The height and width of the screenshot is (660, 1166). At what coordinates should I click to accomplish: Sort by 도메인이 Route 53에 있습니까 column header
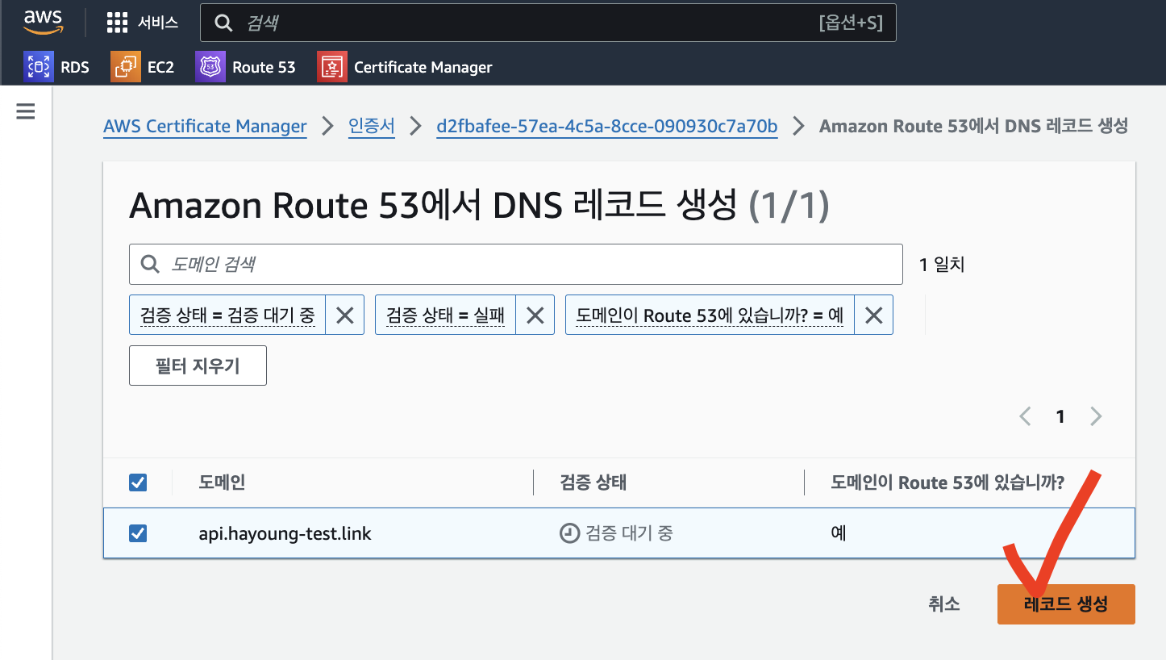click(947, 482)
